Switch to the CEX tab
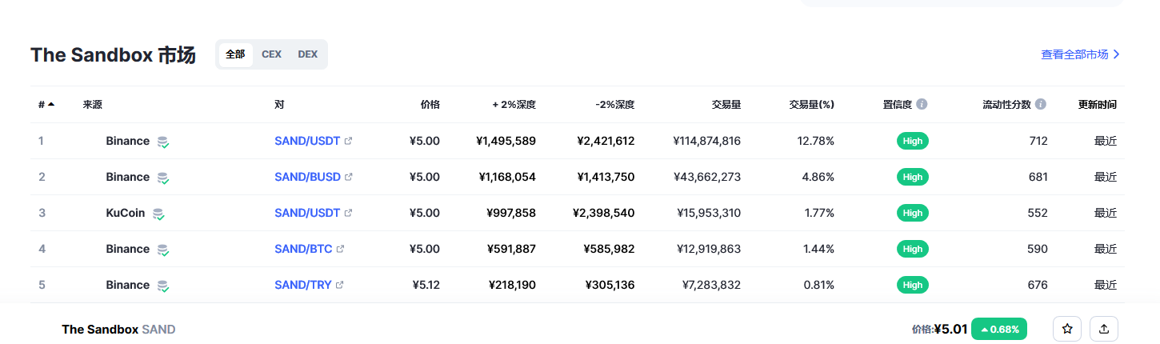 [x=271, y=54]
